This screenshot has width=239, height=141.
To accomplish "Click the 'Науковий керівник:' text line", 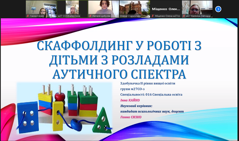I will [136, 106].
